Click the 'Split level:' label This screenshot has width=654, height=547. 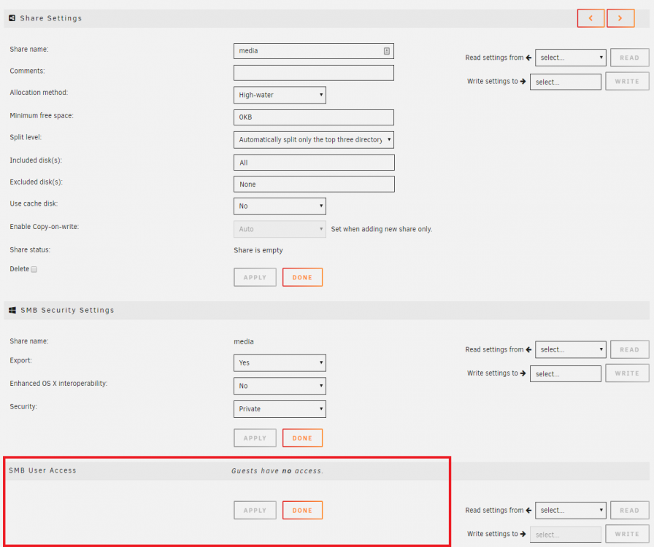click(x=26, y=137)
